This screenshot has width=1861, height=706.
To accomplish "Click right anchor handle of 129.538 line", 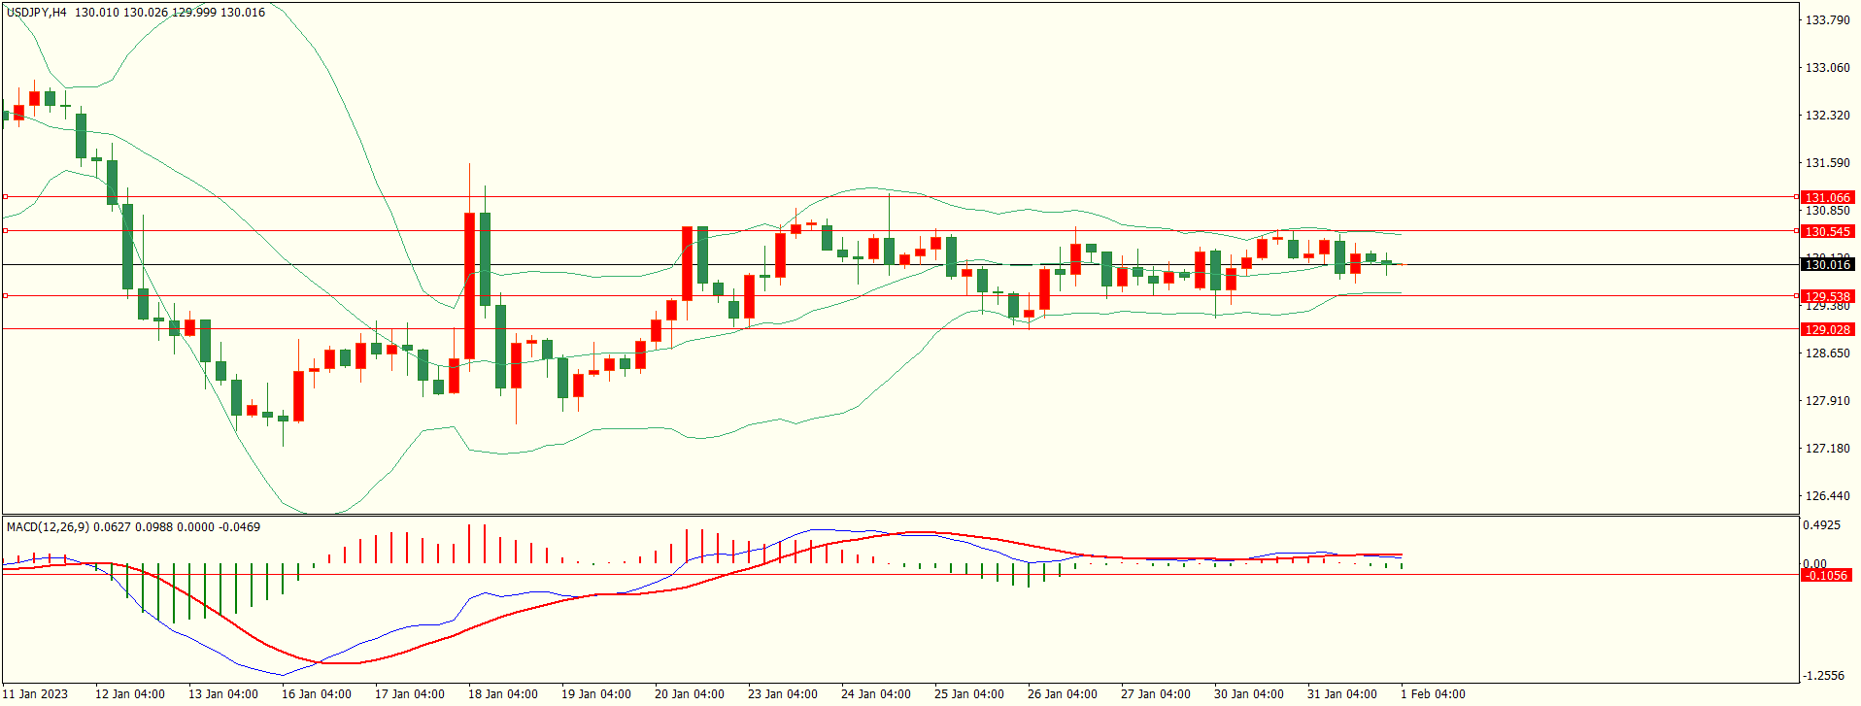I will click(1796, 296).
